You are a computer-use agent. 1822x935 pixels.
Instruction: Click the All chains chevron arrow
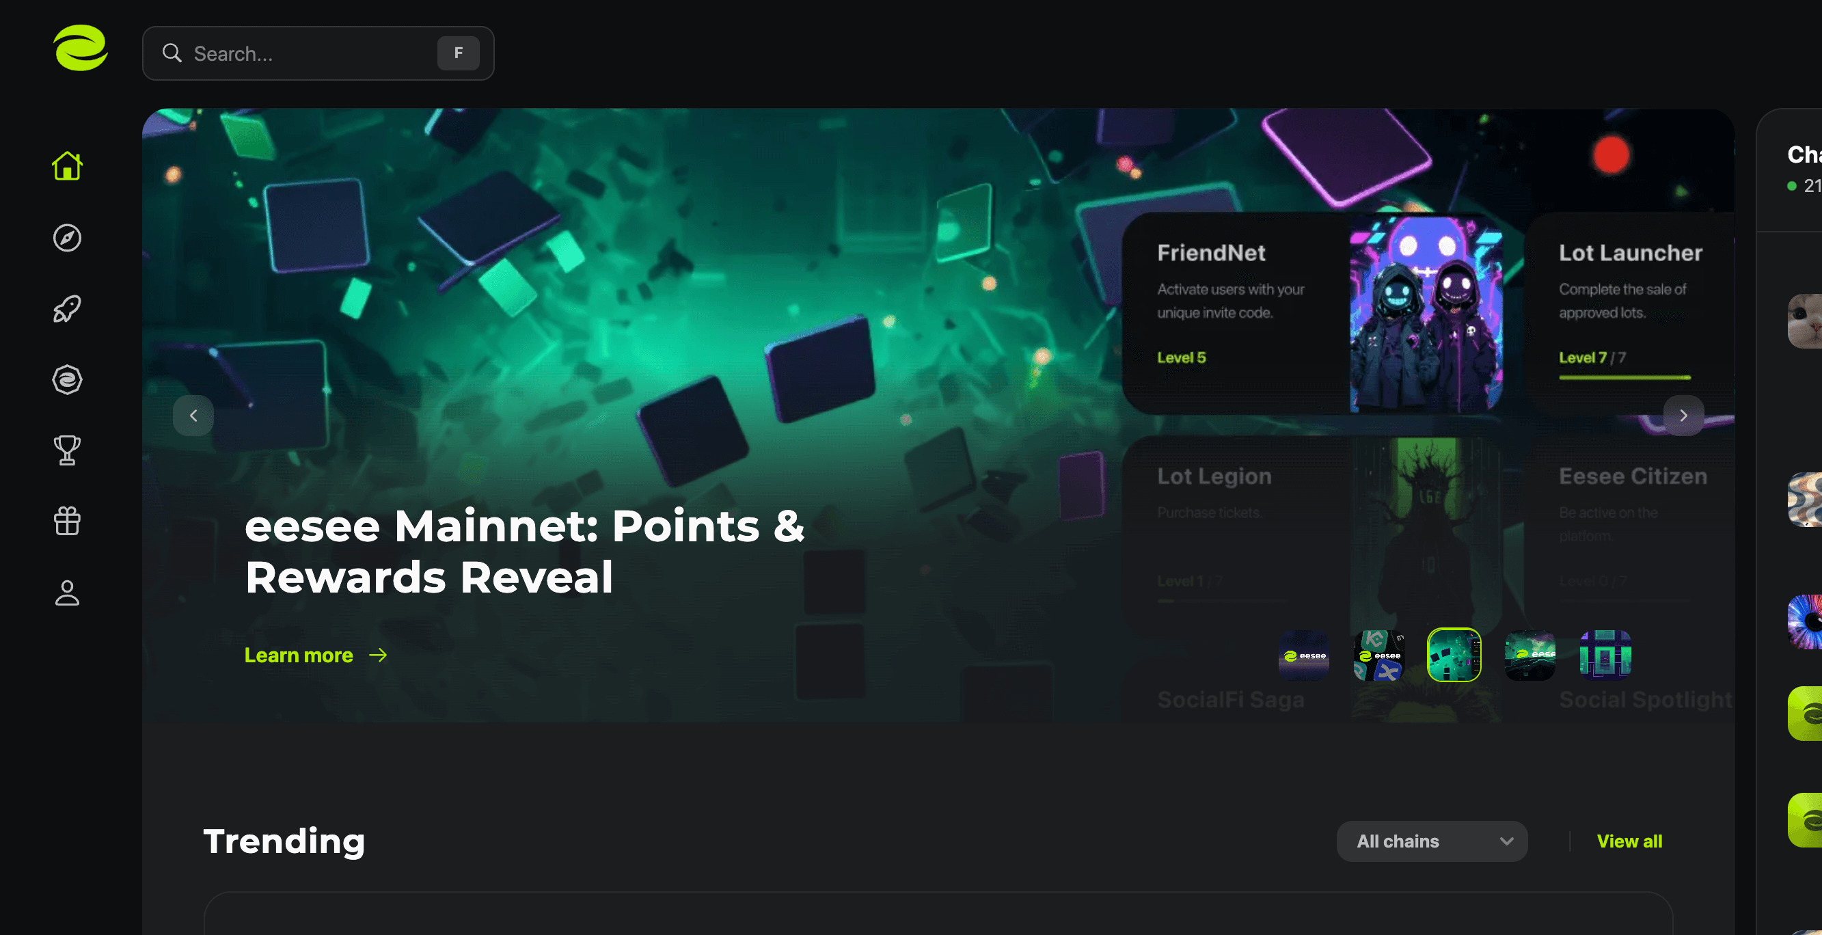point(1506,841)
